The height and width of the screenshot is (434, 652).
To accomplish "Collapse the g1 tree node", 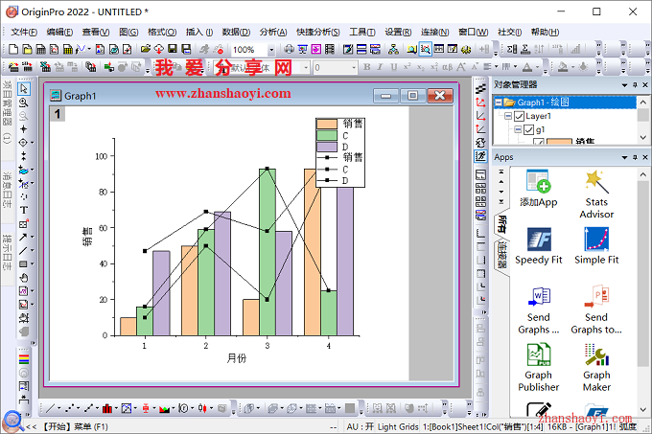I will tap(518, 129).
